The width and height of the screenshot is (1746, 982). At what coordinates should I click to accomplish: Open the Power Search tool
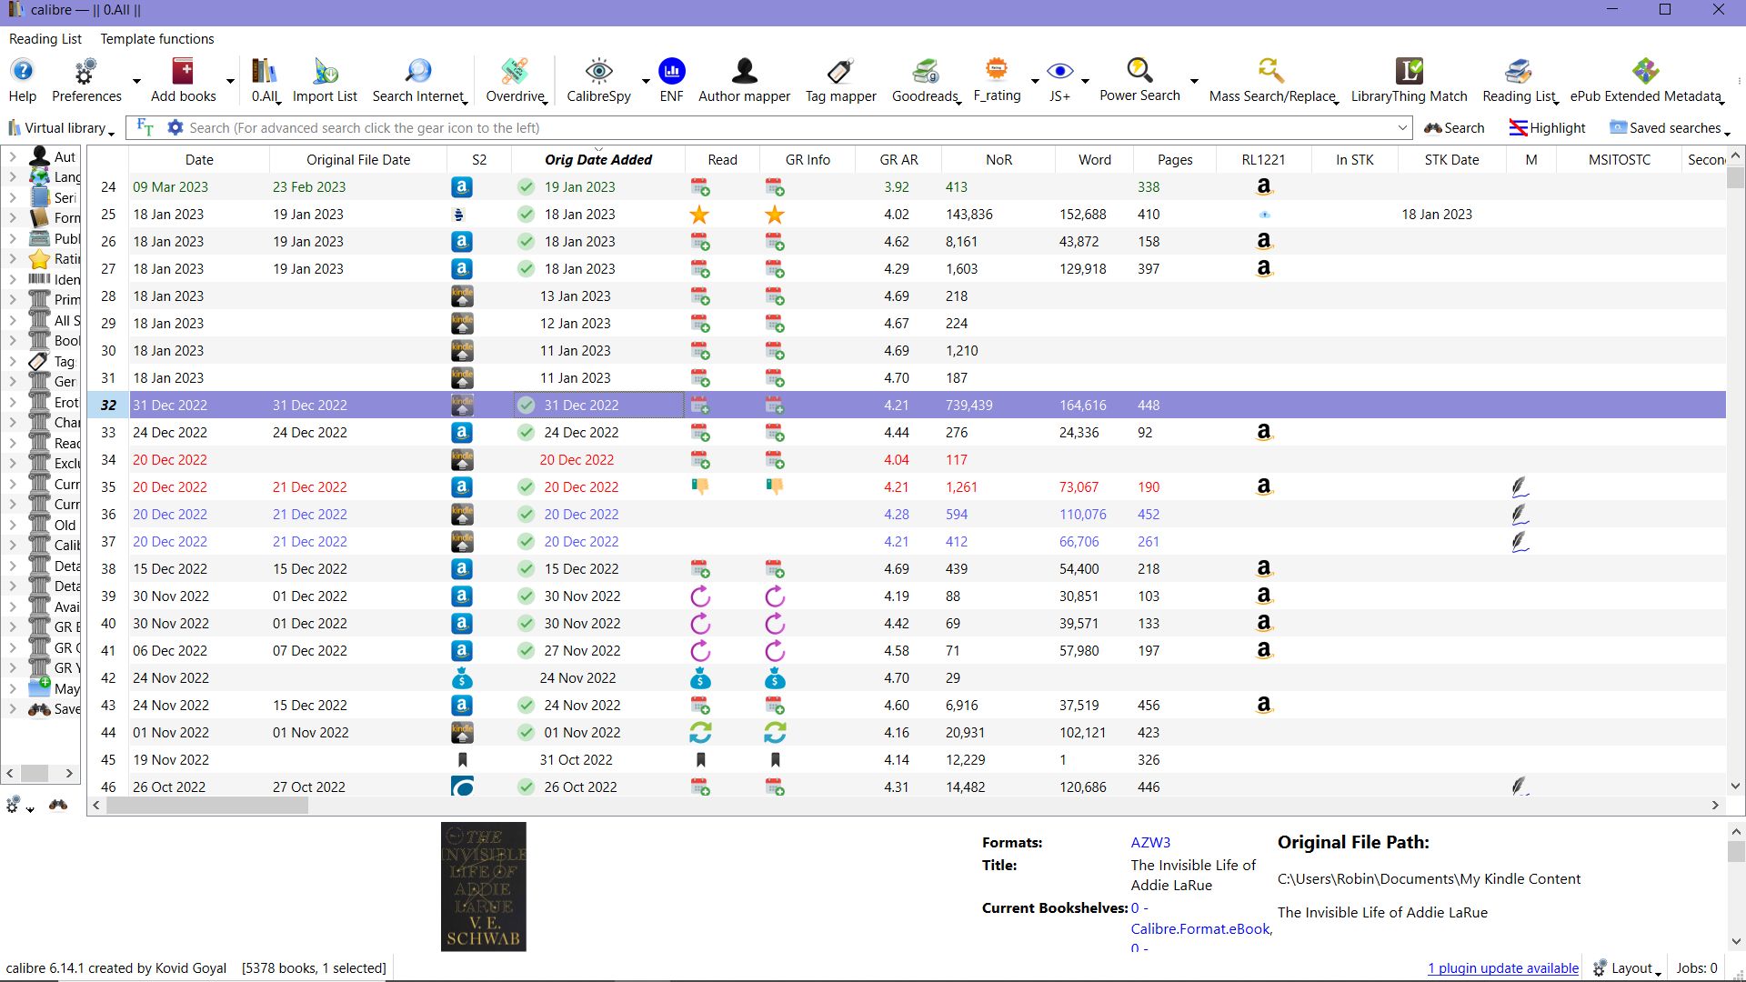tap(1139, 72)
